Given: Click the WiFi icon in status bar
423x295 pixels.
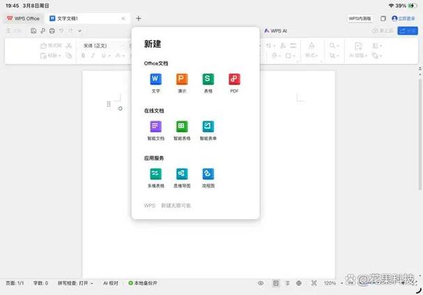Looking at the screenshot, I should [x=391, y=6].
